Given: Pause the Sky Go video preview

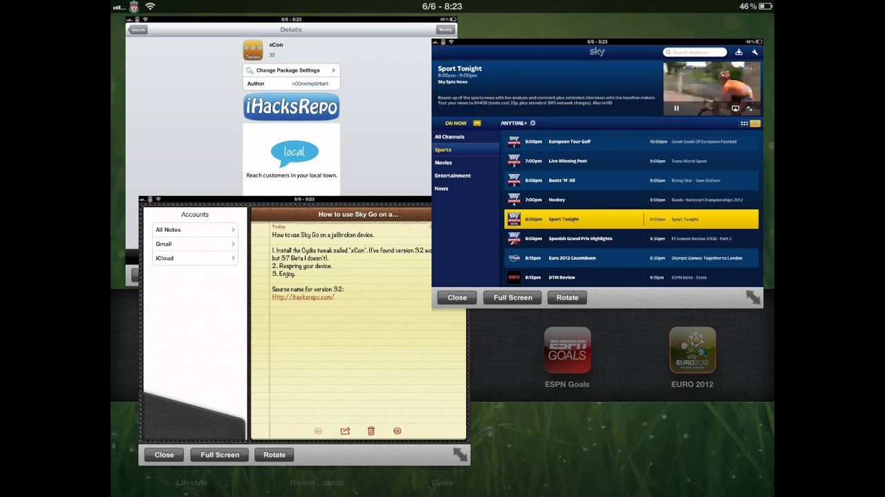Looking at the screenshot, I should 676,108.
